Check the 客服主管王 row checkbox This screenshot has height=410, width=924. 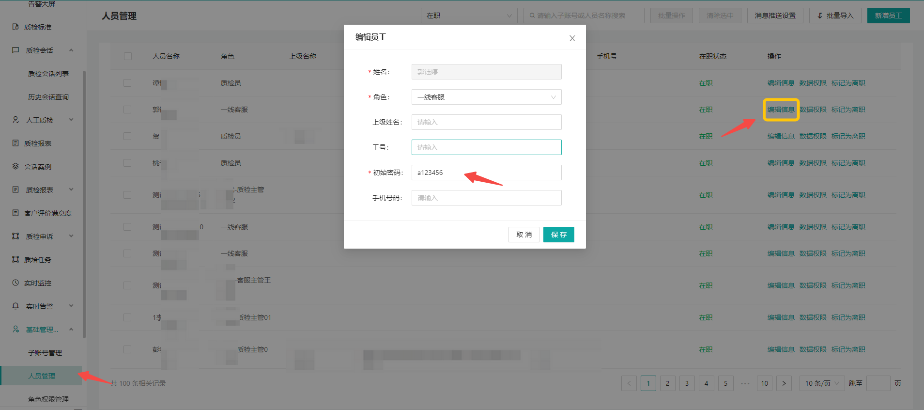coord(127,285)
